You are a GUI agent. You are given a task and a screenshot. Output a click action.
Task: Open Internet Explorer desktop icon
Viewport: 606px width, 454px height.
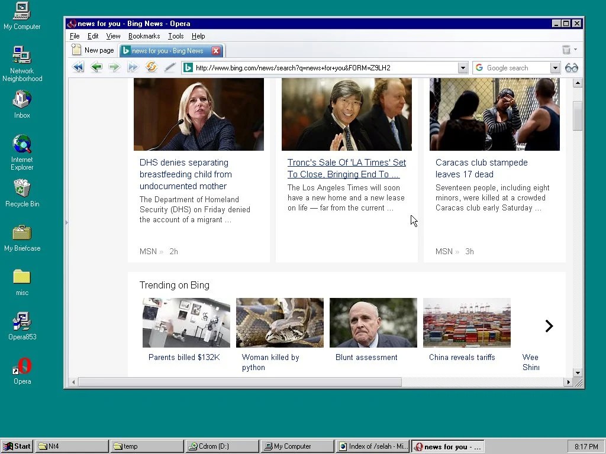(x=22, y=144)
